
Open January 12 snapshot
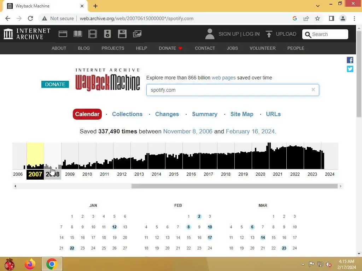click(x=114, y=227)
